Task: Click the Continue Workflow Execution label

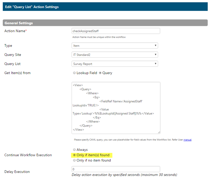Action: [28, 155]
